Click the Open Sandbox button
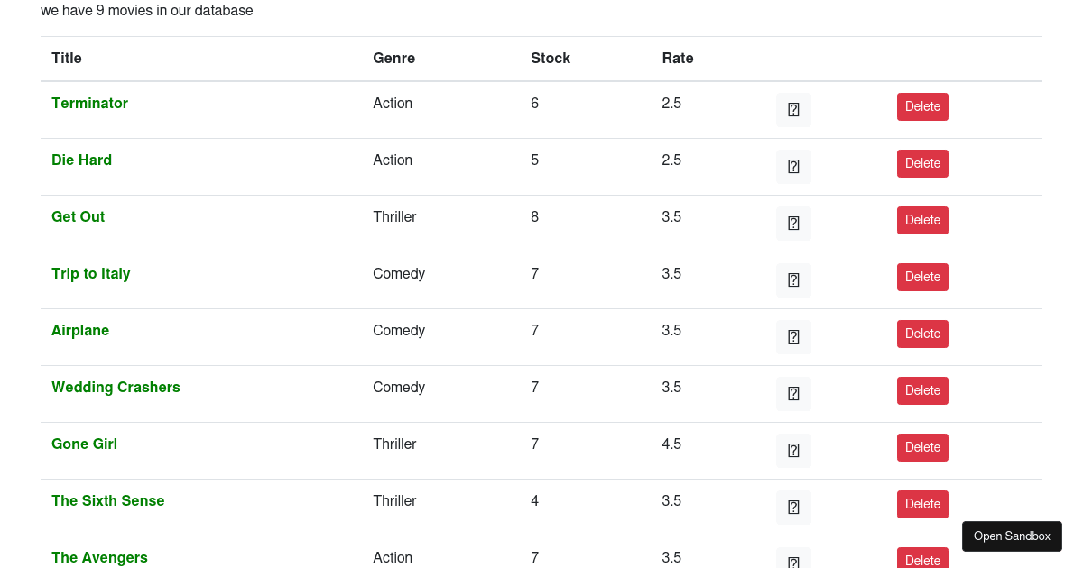This screenshot has height=568, width=1083. tap(1012, 536)
